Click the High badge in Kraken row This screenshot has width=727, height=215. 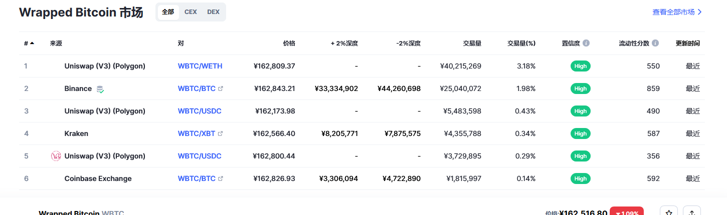coord(581,133)
